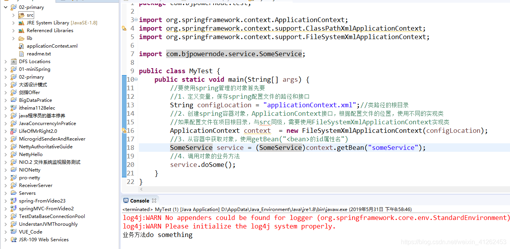
Task: Expand 01-miniSpring project arrow
Action: (5, 69)
